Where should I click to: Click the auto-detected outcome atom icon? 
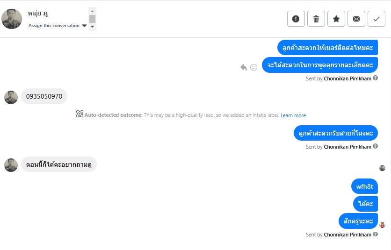coord(80,114)
